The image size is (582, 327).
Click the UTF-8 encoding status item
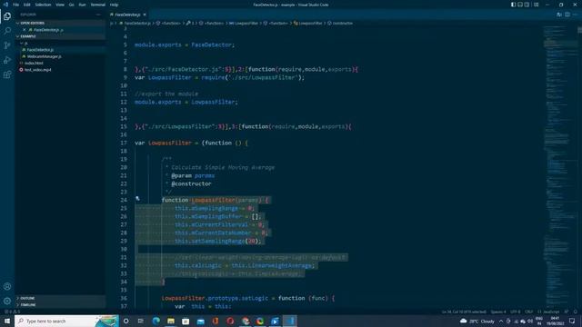(x=516, y=312)
